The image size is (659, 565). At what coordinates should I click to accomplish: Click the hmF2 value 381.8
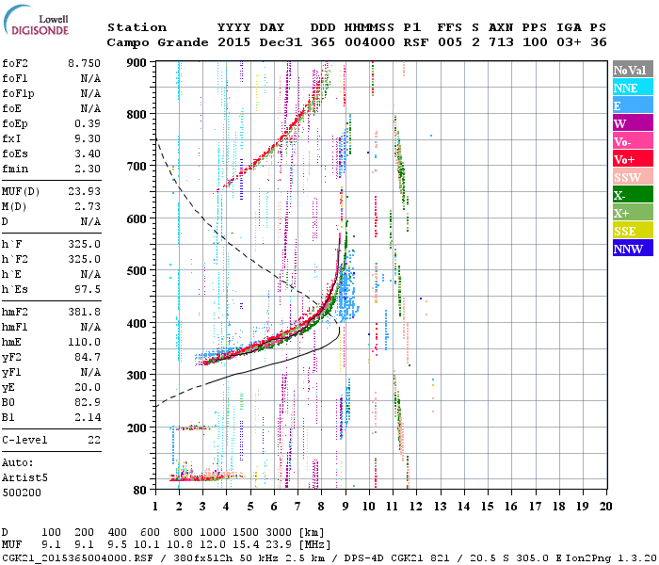tap(84, 313)
